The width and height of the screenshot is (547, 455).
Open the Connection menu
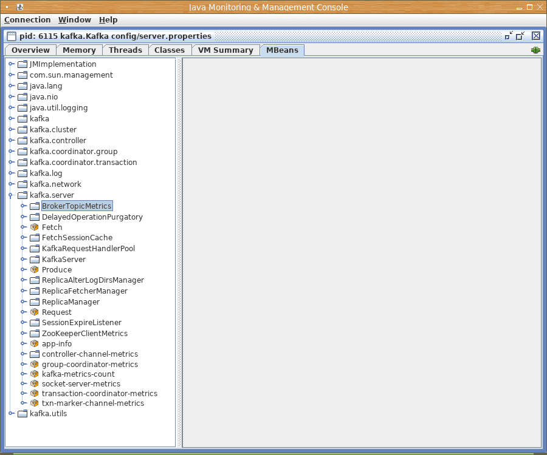click(27, 20)
